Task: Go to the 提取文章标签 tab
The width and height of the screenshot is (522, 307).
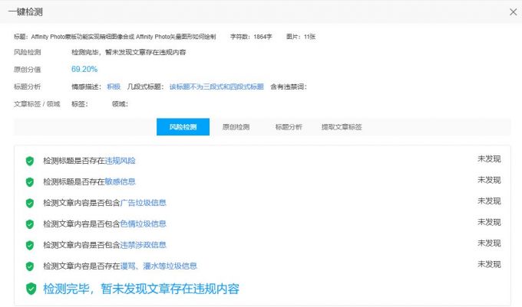Action: pos(342,127)
